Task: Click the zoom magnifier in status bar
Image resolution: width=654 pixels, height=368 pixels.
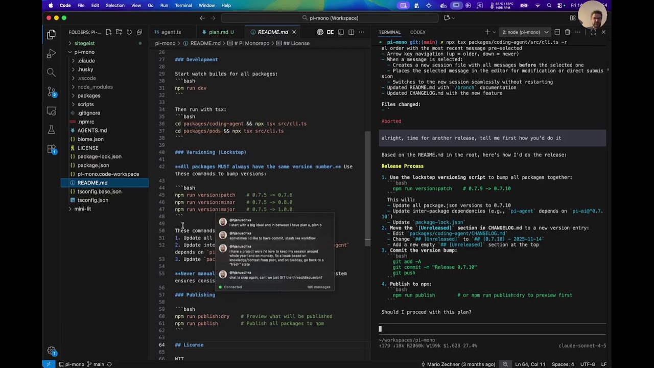Action: pos(505,364)
